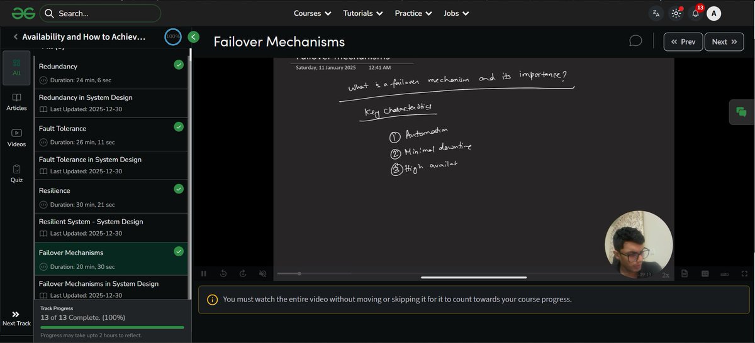Collapse the sidebar with the green arrow button

point(193,37)
